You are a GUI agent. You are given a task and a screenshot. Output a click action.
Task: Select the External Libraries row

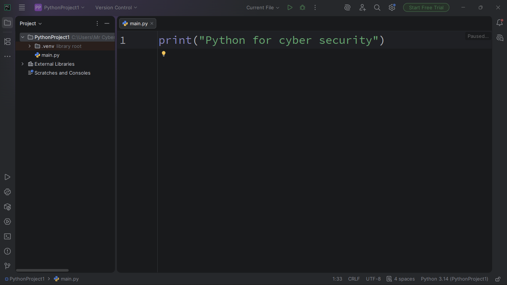point(65,64)
